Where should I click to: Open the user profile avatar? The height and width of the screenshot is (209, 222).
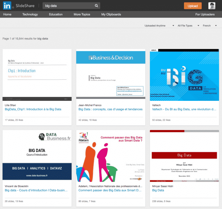(x=212, y=6)
